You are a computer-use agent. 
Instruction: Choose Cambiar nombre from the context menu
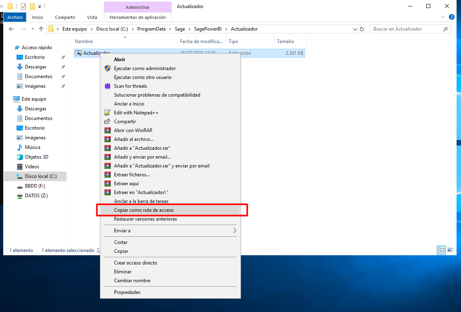point(170,281)
